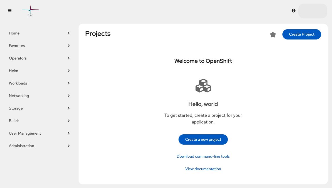Open the help question mark menu
The image size is (332, 188).
pyautogui.click(x=294, y=11)
